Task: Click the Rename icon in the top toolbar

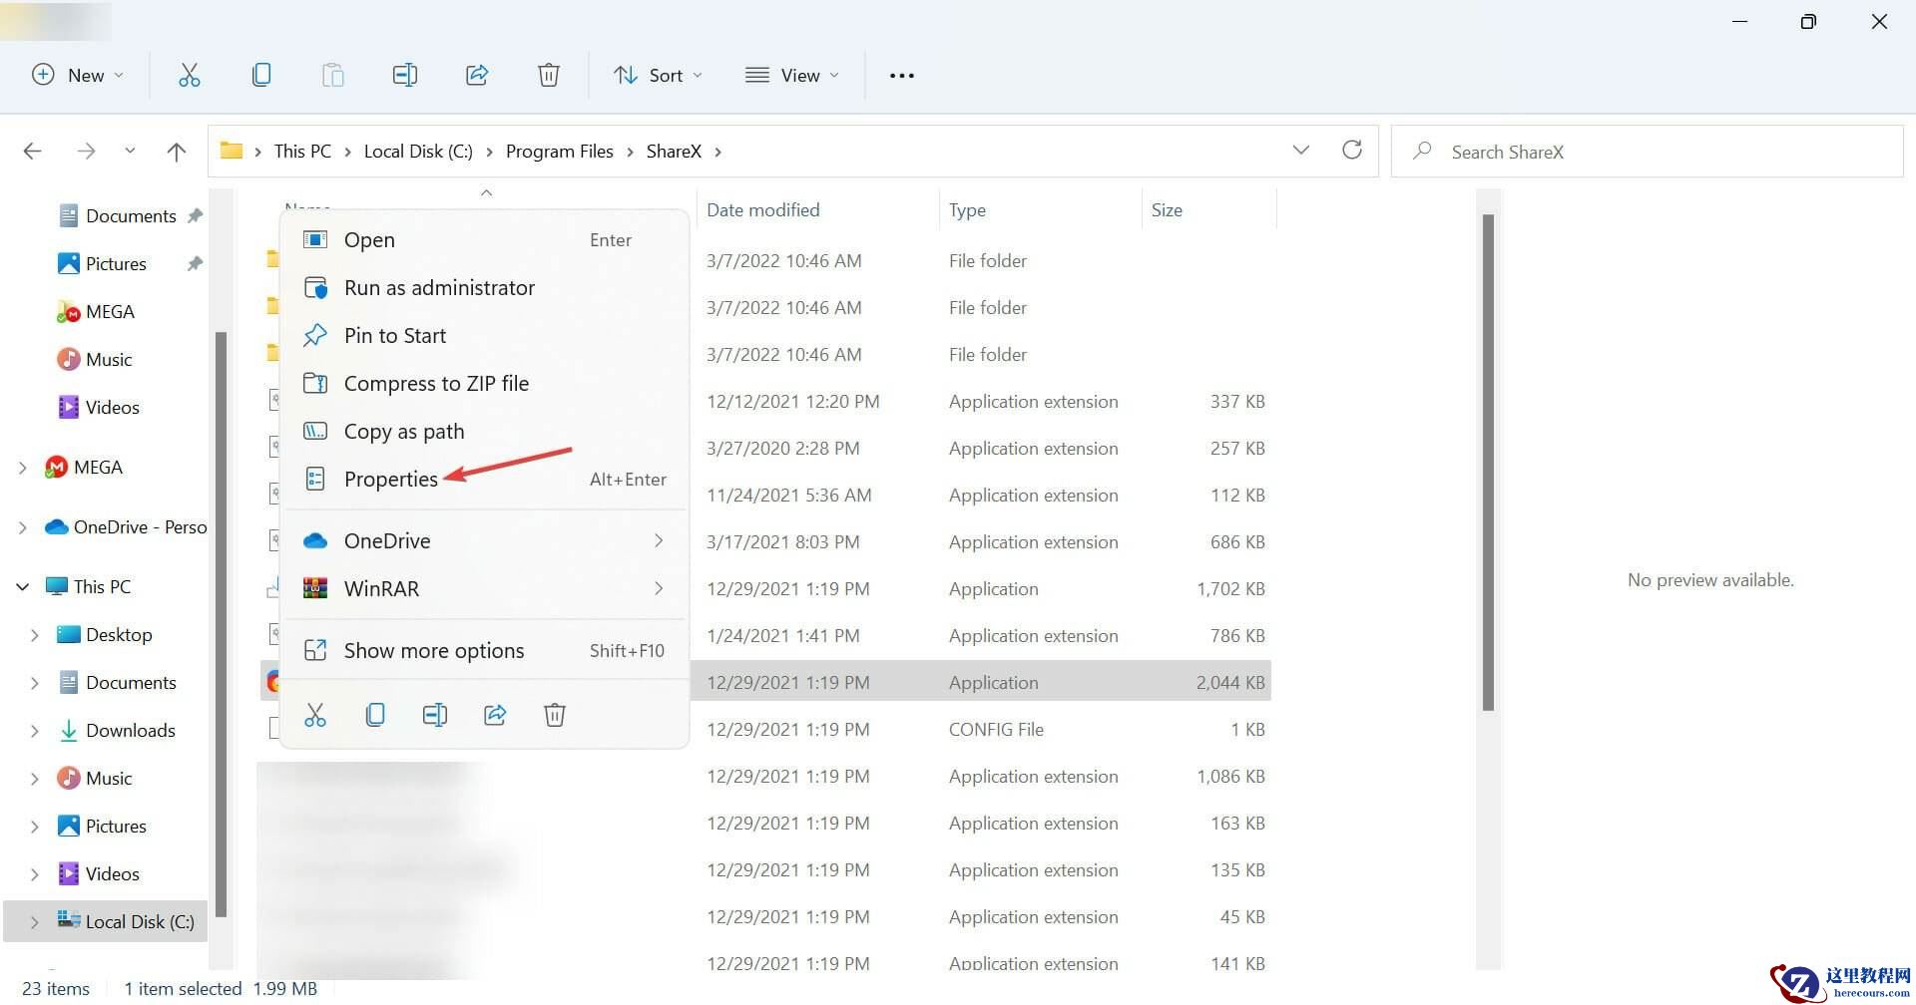Action: (x=404, y=75)
